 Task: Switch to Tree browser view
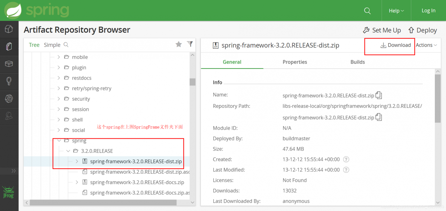34,45
